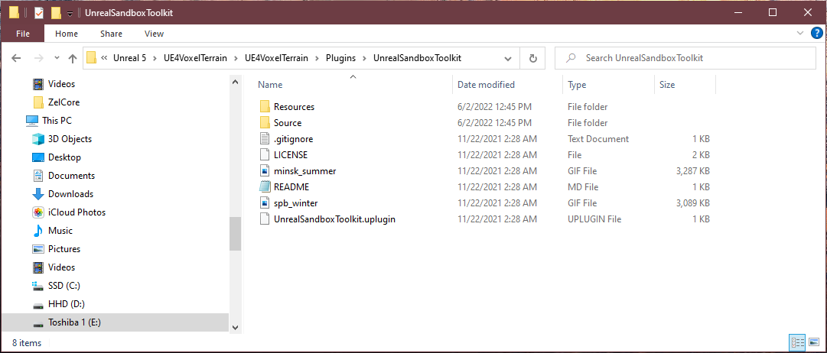Click the Properties quick access icon

[39, 13]
